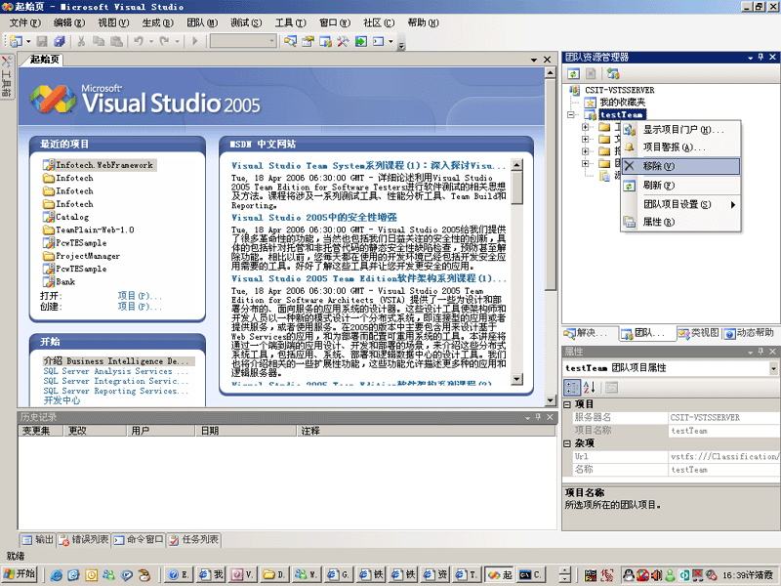
Task: Open 文件 menu
Action: point(25,22)
